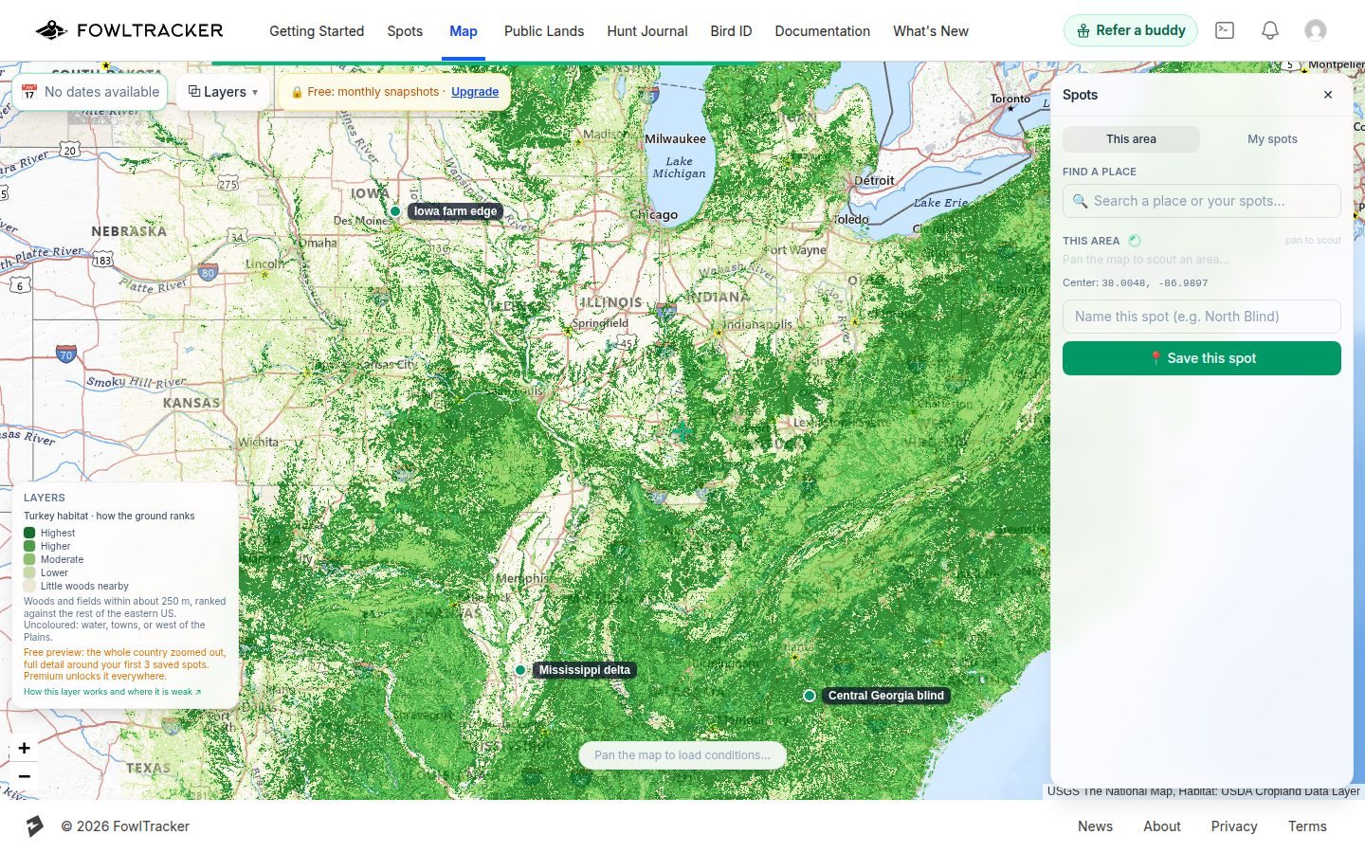This screenshot has height=853, width=1365.
Task: Open the Privacy footer link
Action: point(1234,826)
